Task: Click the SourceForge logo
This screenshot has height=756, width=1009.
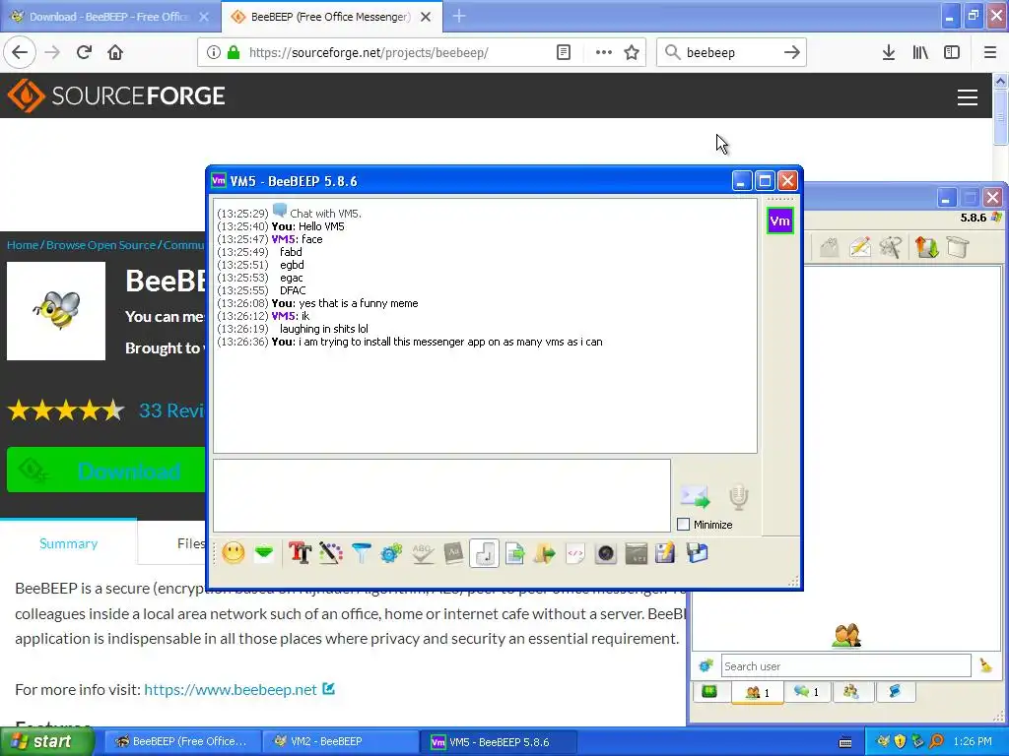Action: click(116, 95)
